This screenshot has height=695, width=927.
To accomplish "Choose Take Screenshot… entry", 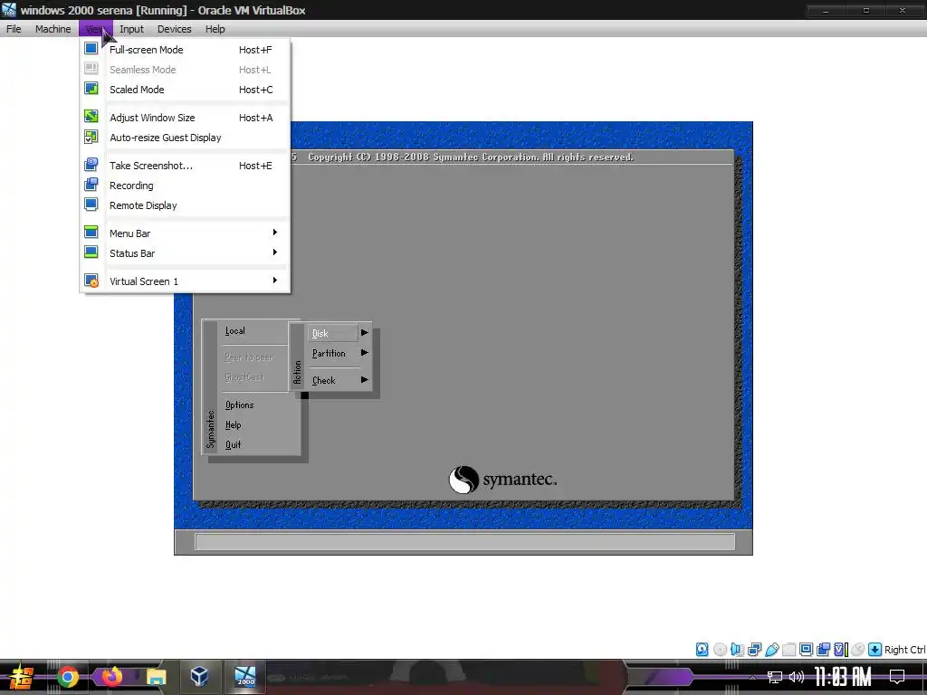I will (x=185, y=166).
